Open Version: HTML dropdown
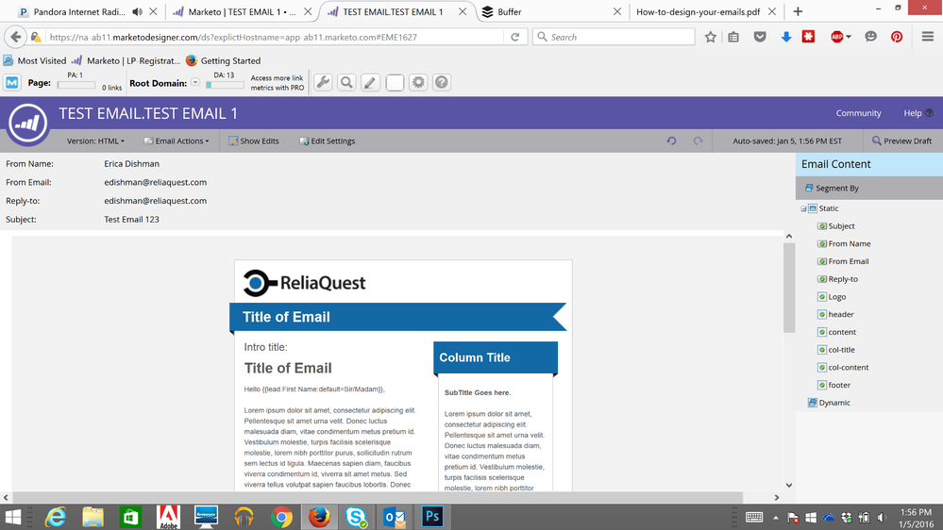The image size is (943, 530). [x=95, y=141]
